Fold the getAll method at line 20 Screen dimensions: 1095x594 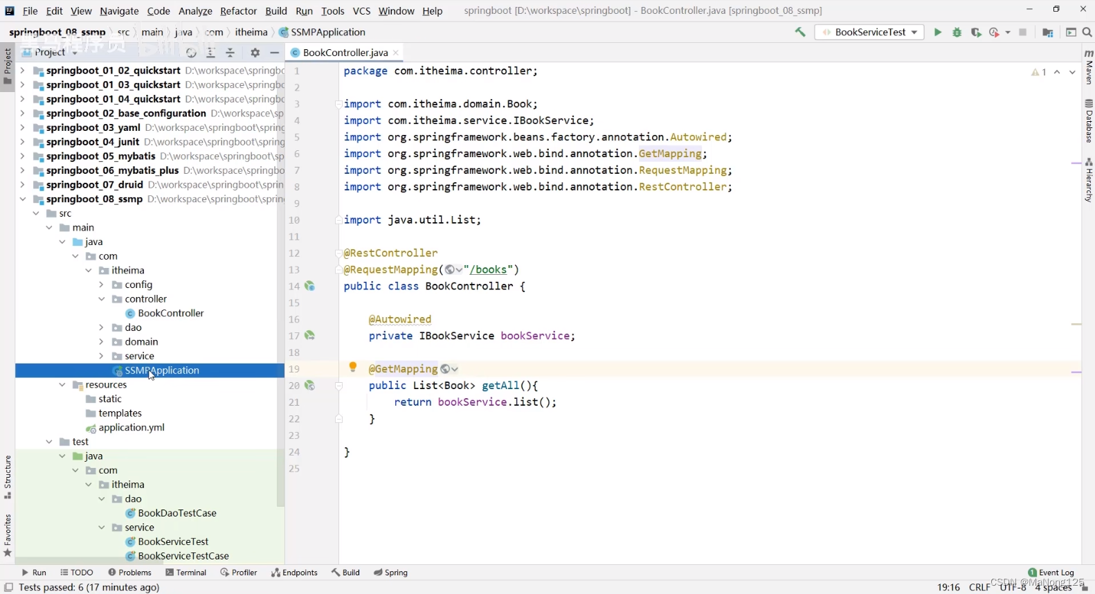pyautogui.click(x=339, y=386)
